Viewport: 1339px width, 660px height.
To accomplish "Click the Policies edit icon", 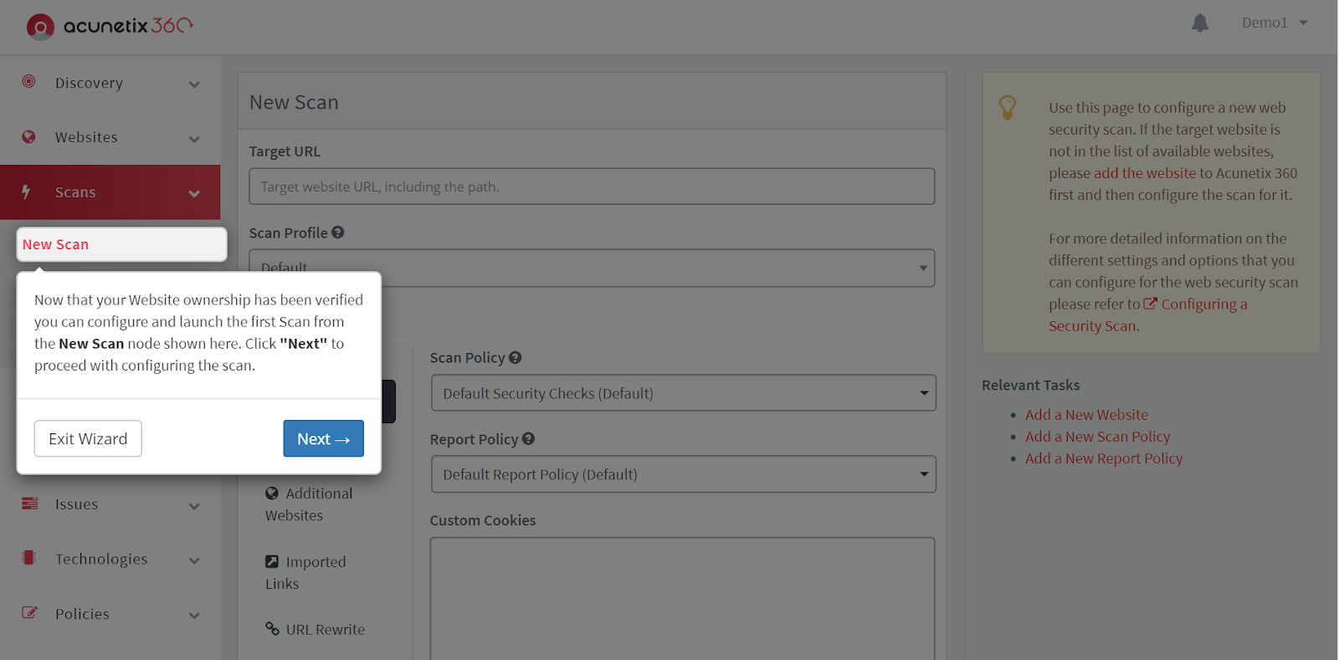I will tap(29, 612).
